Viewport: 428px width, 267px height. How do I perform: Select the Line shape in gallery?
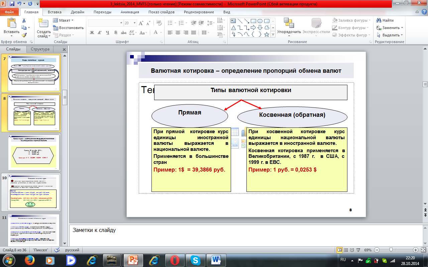240,21
